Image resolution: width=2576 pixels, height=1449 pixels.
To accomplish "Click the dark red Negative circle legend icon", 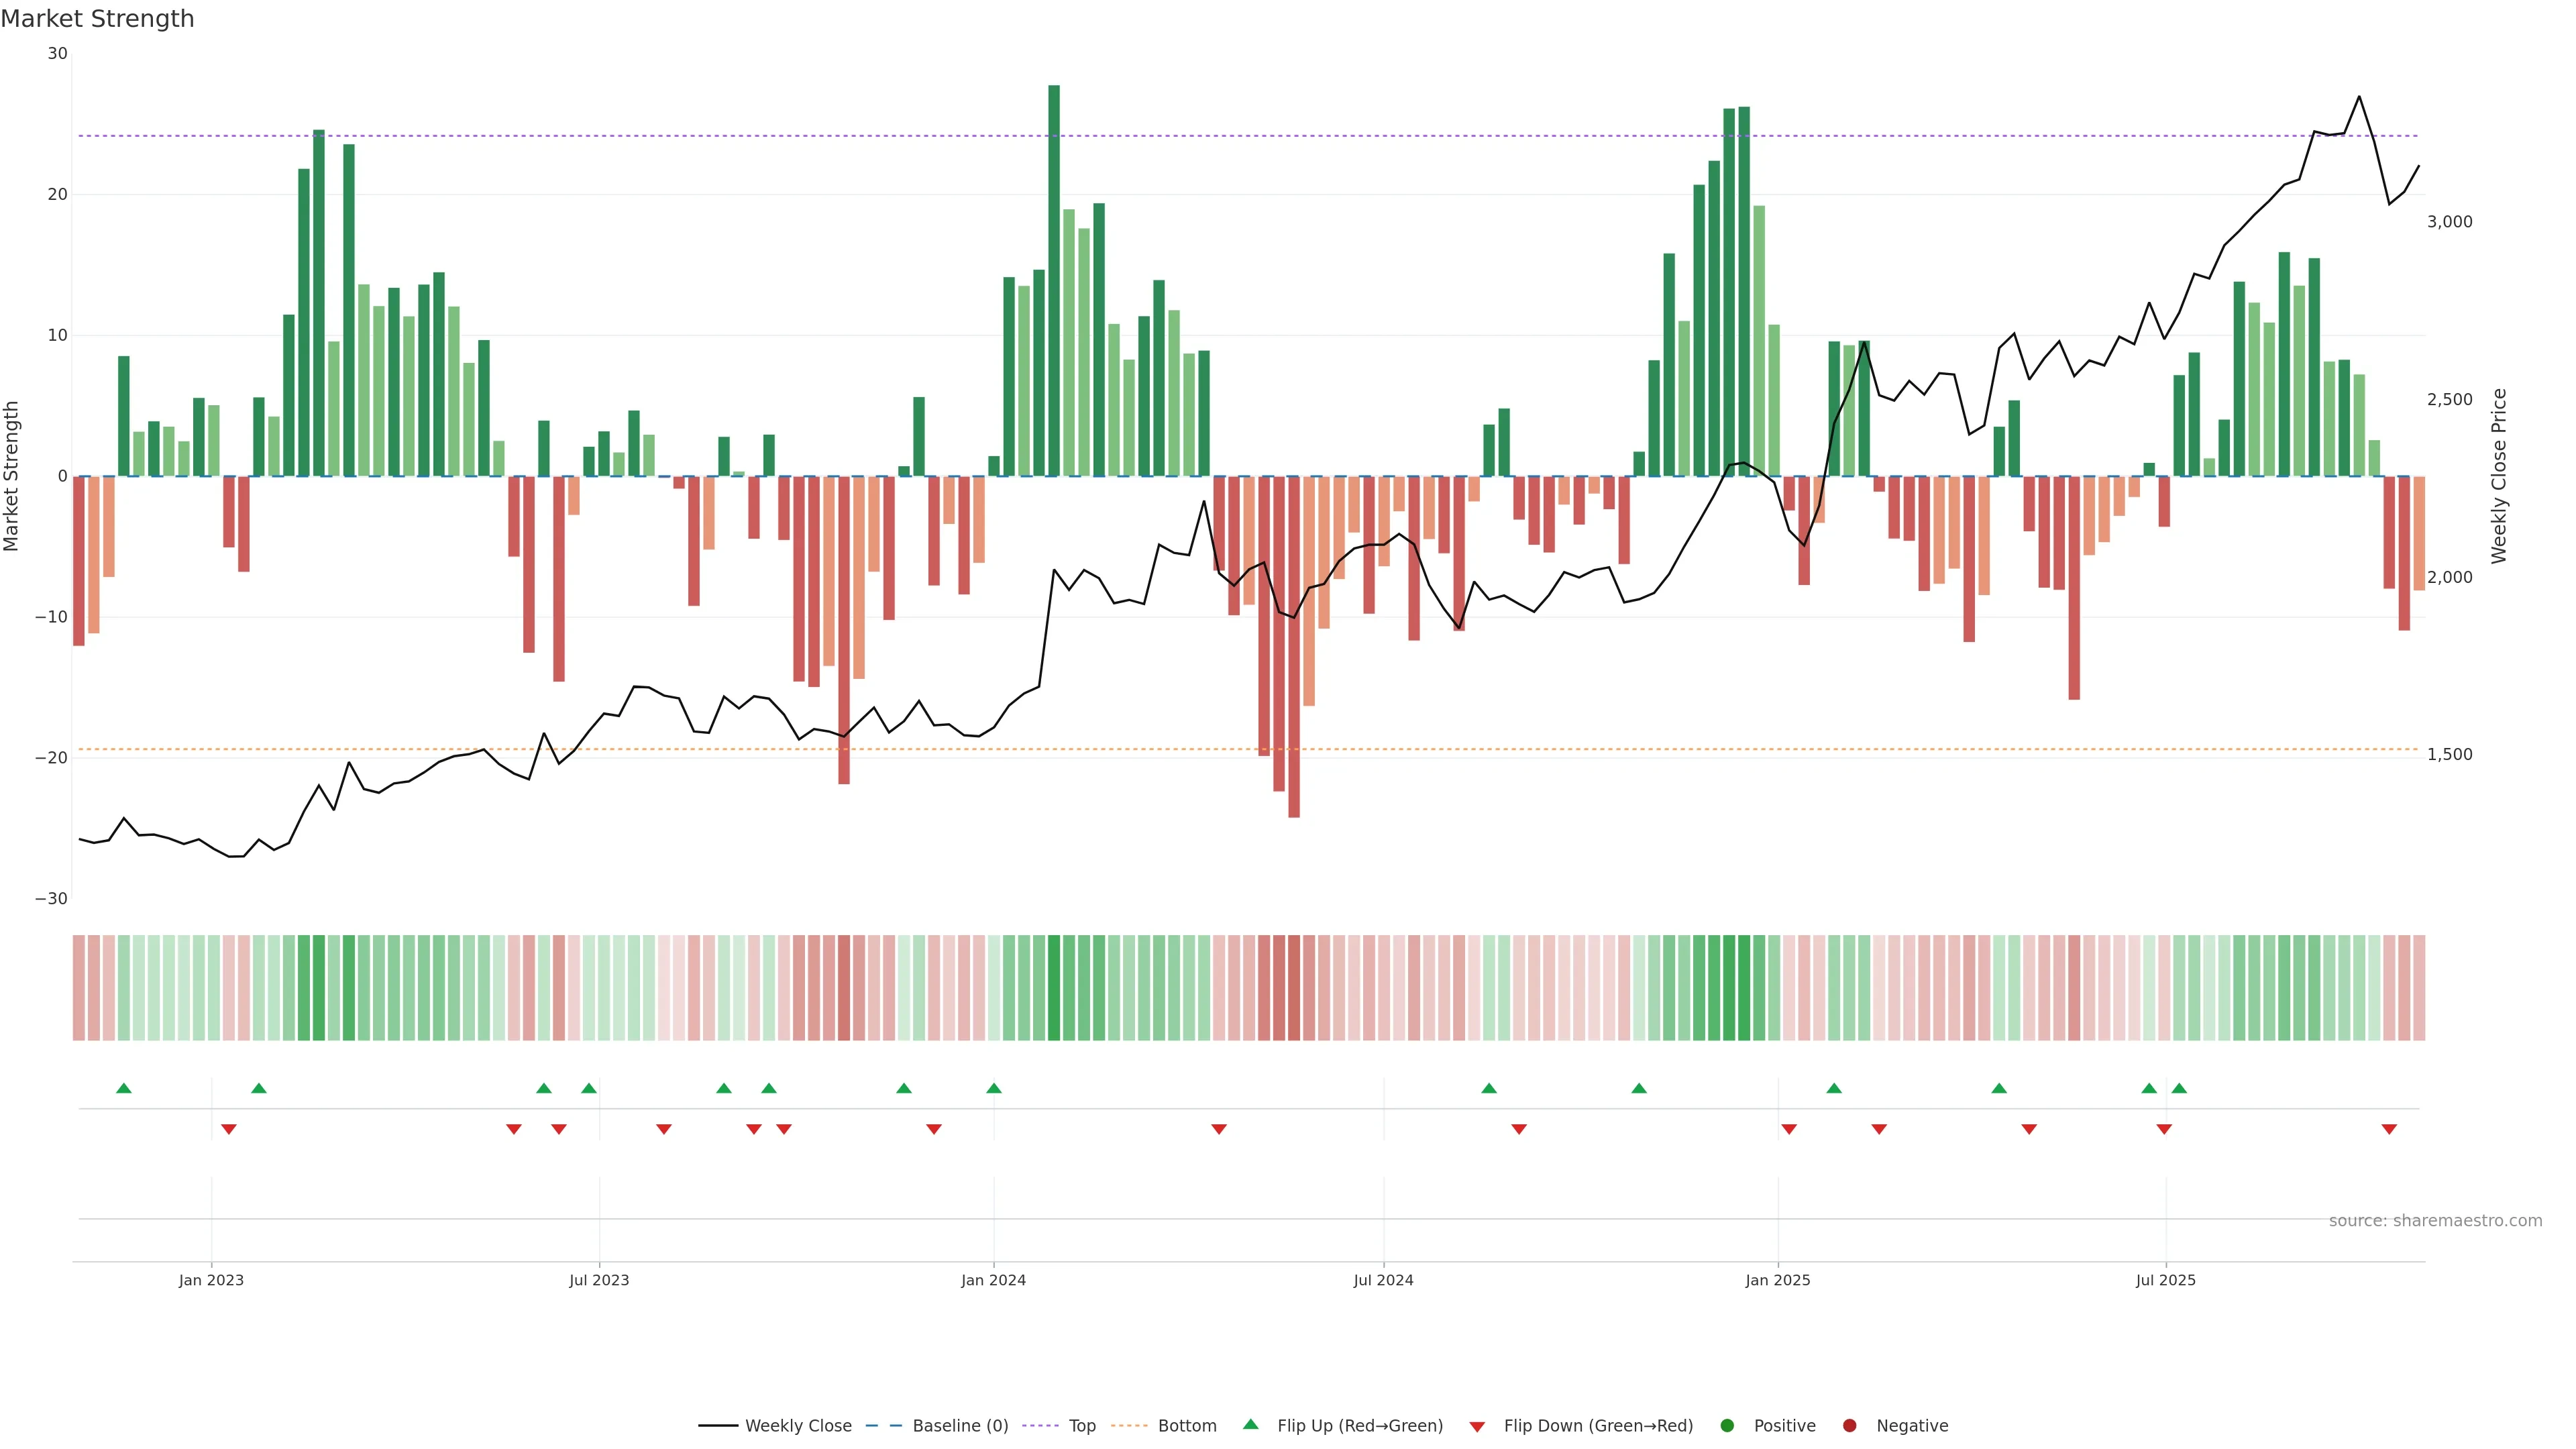I will point(1849,1425).
